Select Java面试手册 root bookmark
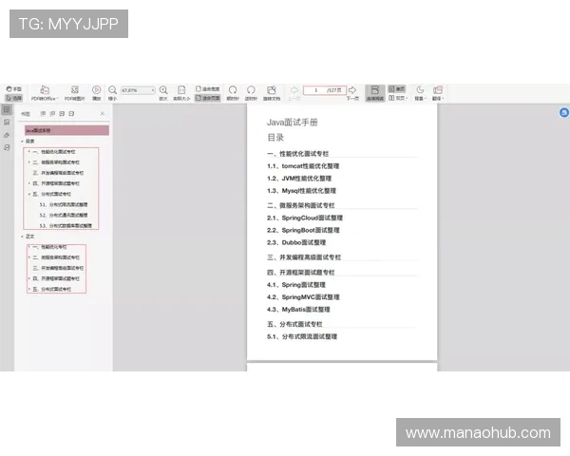The height and width of the screenshot is (456, 570). [66, 130]
